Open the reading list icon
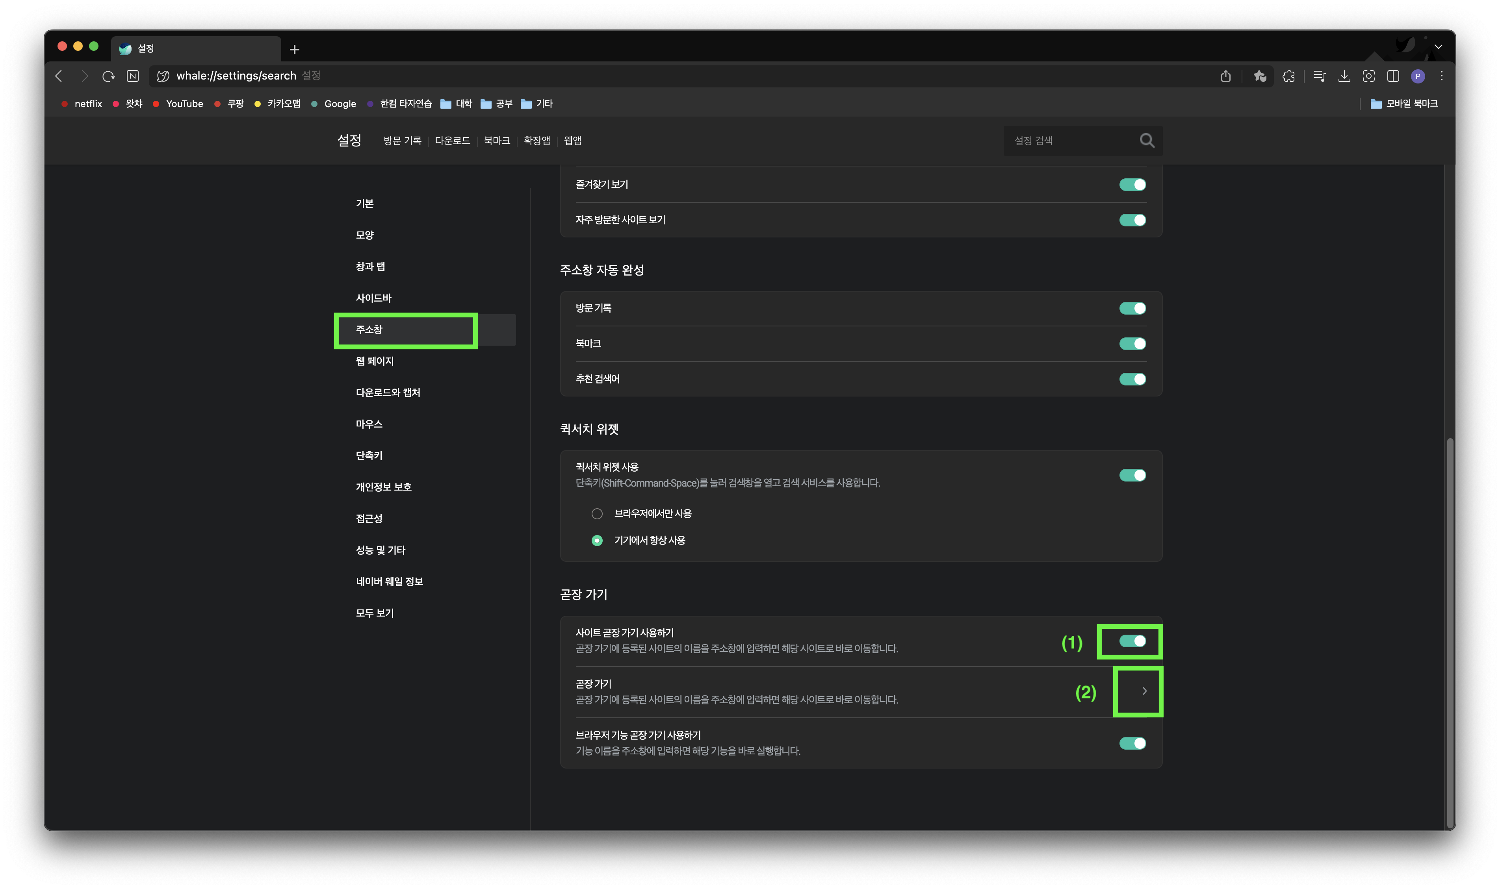Viewport: 1500px width, 889px height. point(1319,76)
